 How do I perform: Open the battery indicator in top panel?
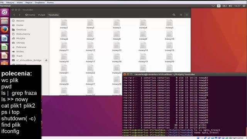(x=225, y=6)
